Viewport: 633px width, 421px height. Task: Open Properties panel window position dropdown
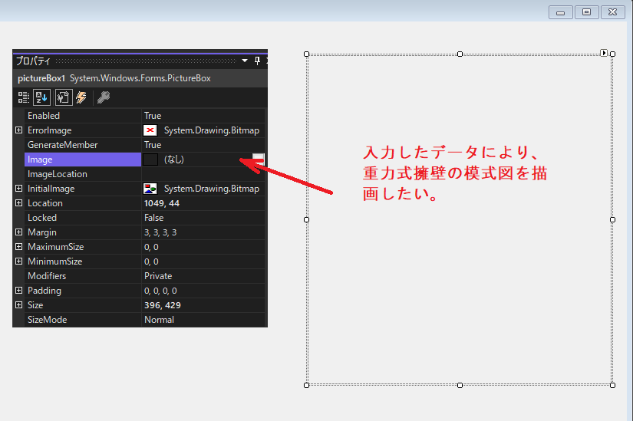click(x=245, y=61)
